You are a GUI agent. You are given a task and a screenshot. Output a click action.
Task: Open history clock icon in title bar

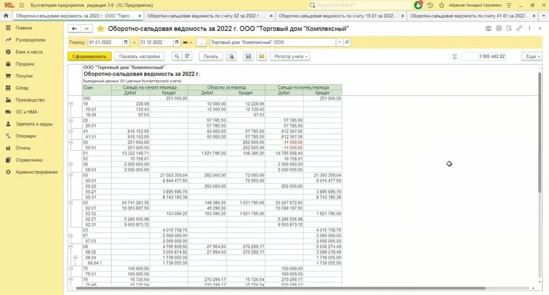[x=430, y=5]
